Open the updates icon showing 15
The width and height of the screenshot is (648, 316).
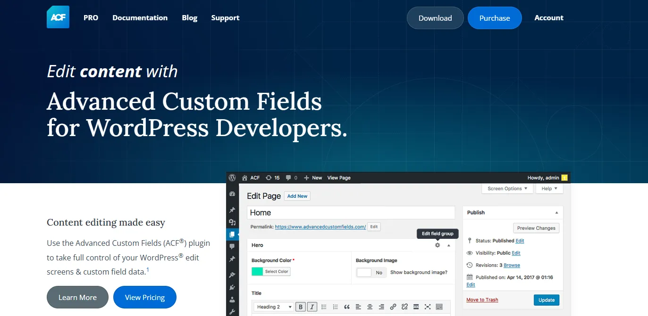coord(273,178)
